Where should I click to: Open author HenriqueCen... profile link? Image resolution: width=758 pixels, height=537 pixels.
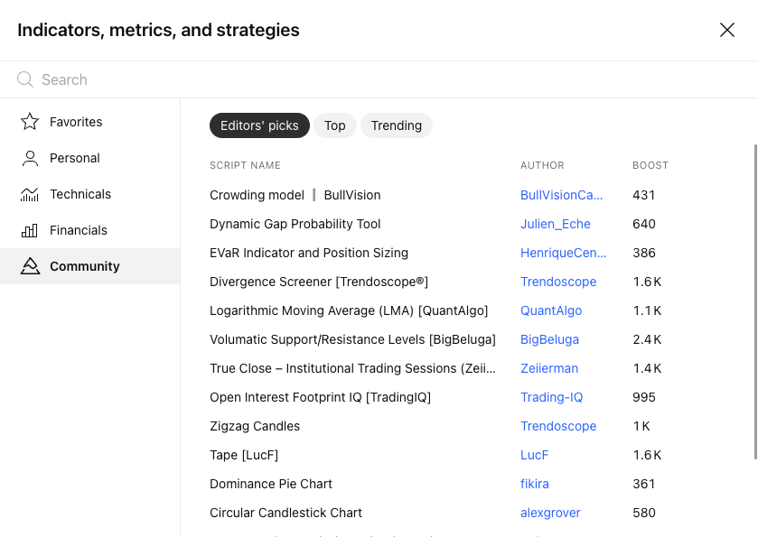(563, 253)
